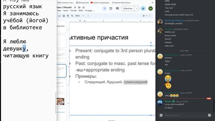Click the line читающую книгу in editor
The width and height of the screenshot is (215, 121).
pyautogui.click(x=26, y=56)
